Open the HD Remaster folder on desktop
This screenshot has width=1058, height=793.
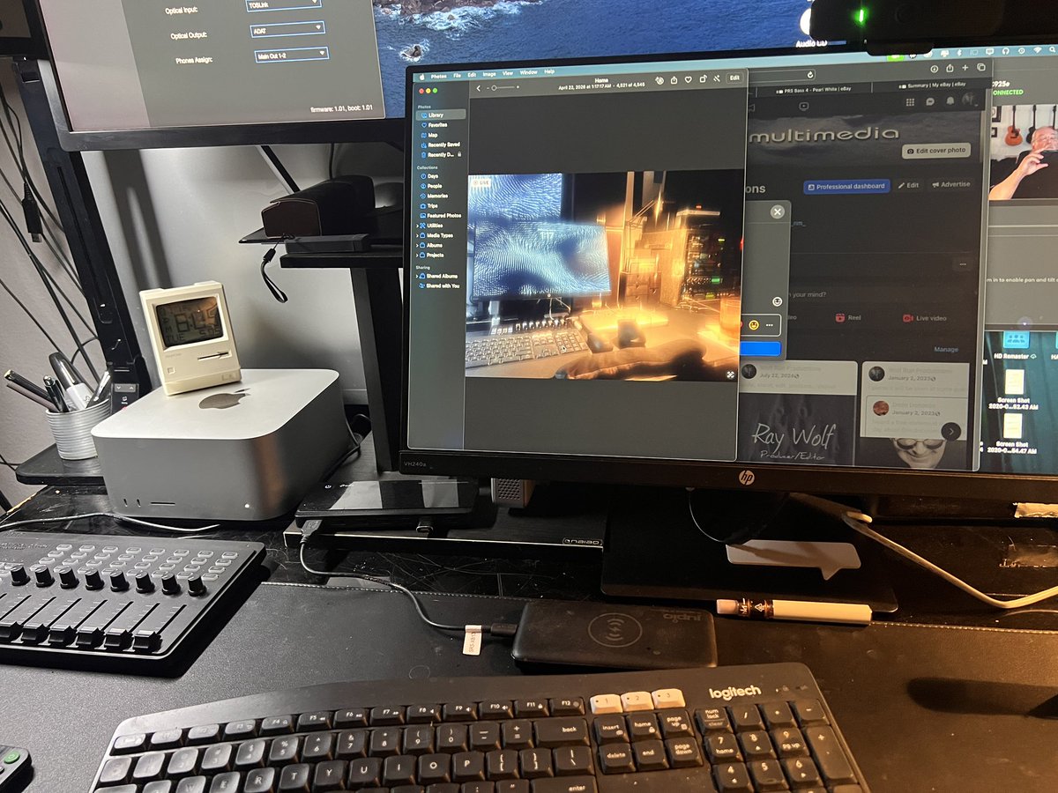[1016, 339]
